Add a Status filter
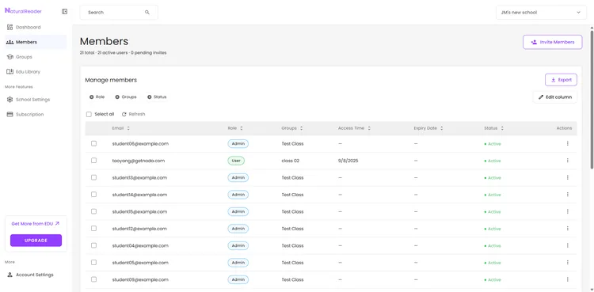Image resolution: width=594 pixels, height=292 pixels. [x=157, y=97]
